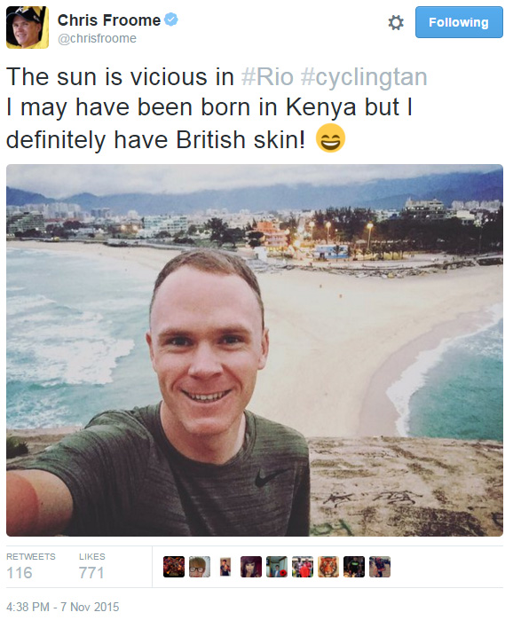Open the fourth liker avatar with dark hair

pyautogui.click(x=251, y=566)
